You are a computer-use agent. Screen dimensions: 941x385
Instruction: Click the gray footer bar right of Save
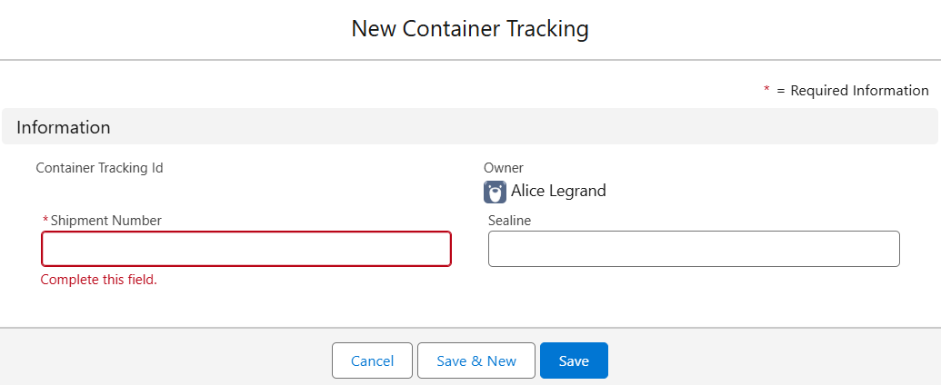(x=773, y=360)
